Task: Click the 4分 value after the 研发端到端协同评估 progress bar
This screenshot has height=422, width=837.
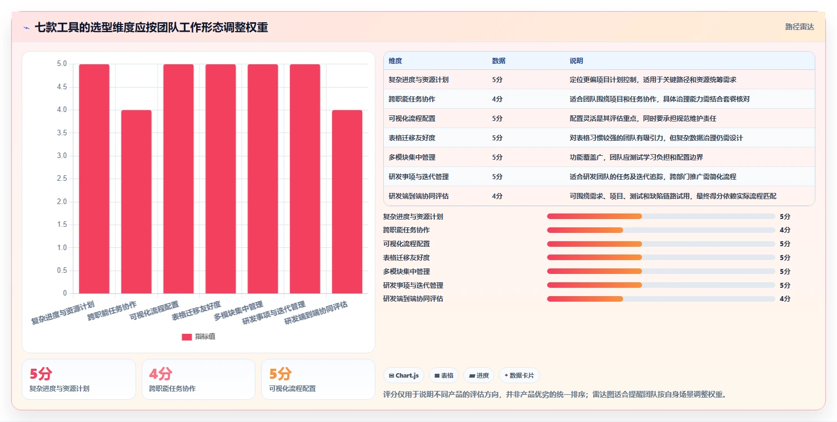Action: (x=785, y=299)
